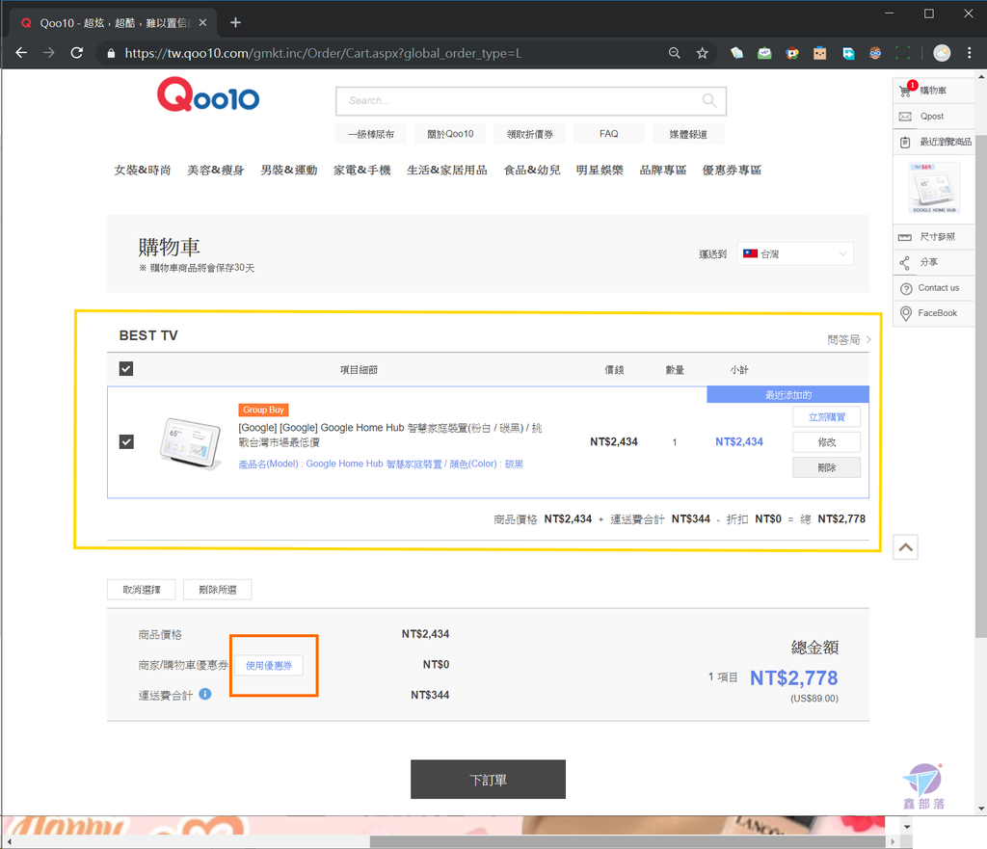Open 食品&幼兒 category menu

[x=532, y=170]
